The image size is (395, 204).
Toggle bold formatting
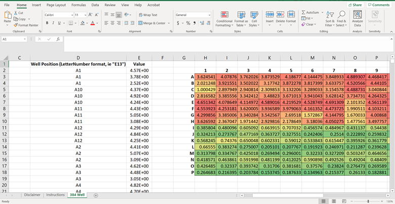(46, 23)
